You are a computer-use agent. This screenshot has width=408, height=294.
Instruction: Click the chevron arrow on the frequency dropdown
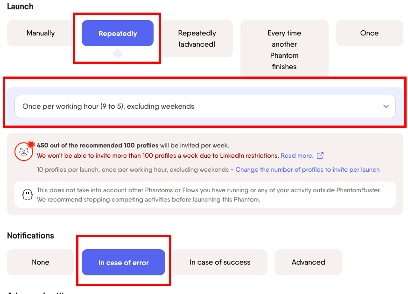[386, 106]
